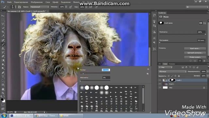Toggle pressure for opacity icon
The height and width of the screenshot is (118, 209).
71,7
